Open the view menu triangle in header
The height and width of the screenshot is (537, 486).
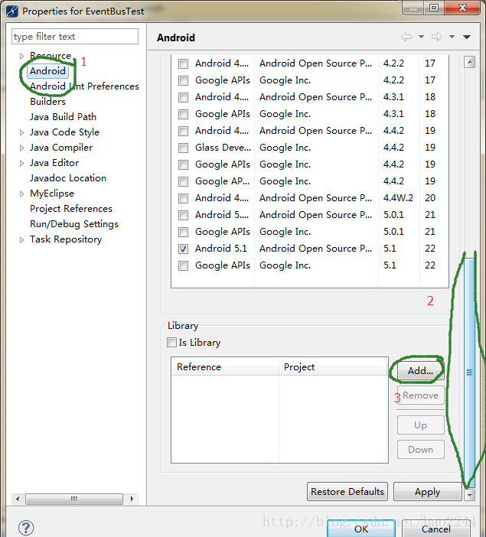tap(467, 37)
